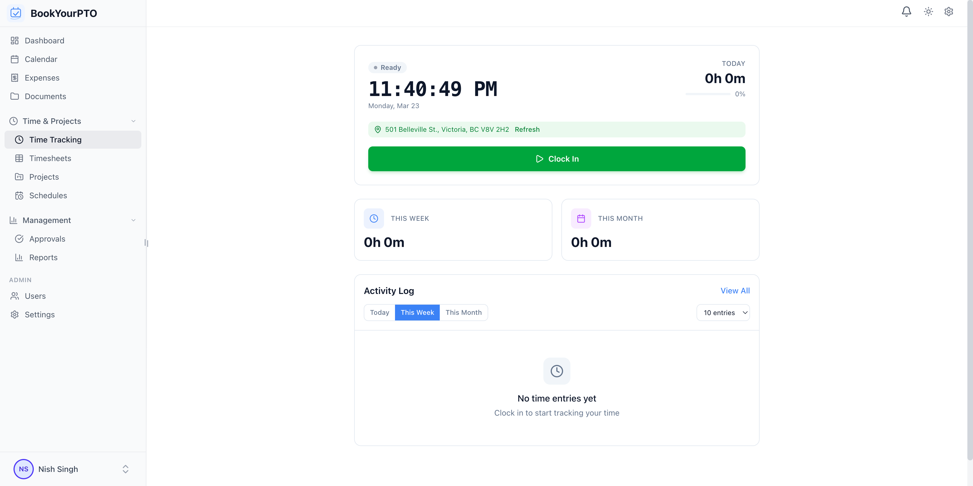
Task: Open the 10 entries dropdown
Action: click(723, 312)
